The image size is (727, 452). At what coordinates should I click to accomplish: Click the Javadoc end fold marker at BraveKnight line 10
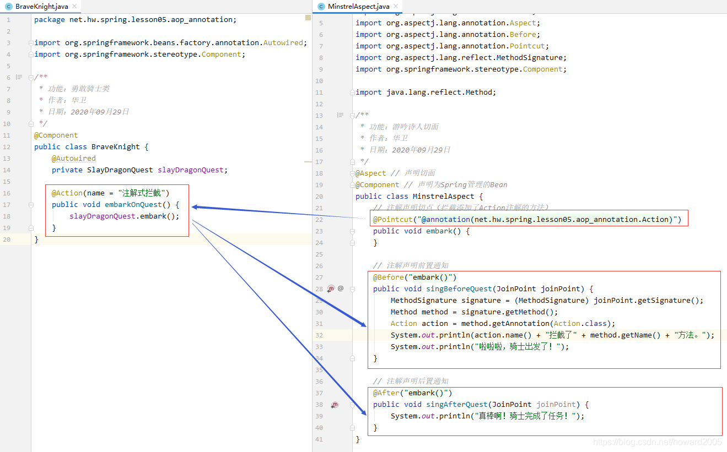pyautogui.click(x=31, y=124)
